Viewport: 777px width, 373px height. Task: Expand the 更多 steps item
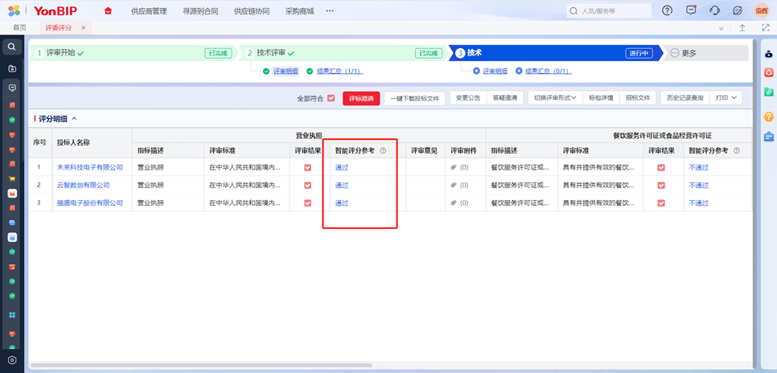click(684, 53)
